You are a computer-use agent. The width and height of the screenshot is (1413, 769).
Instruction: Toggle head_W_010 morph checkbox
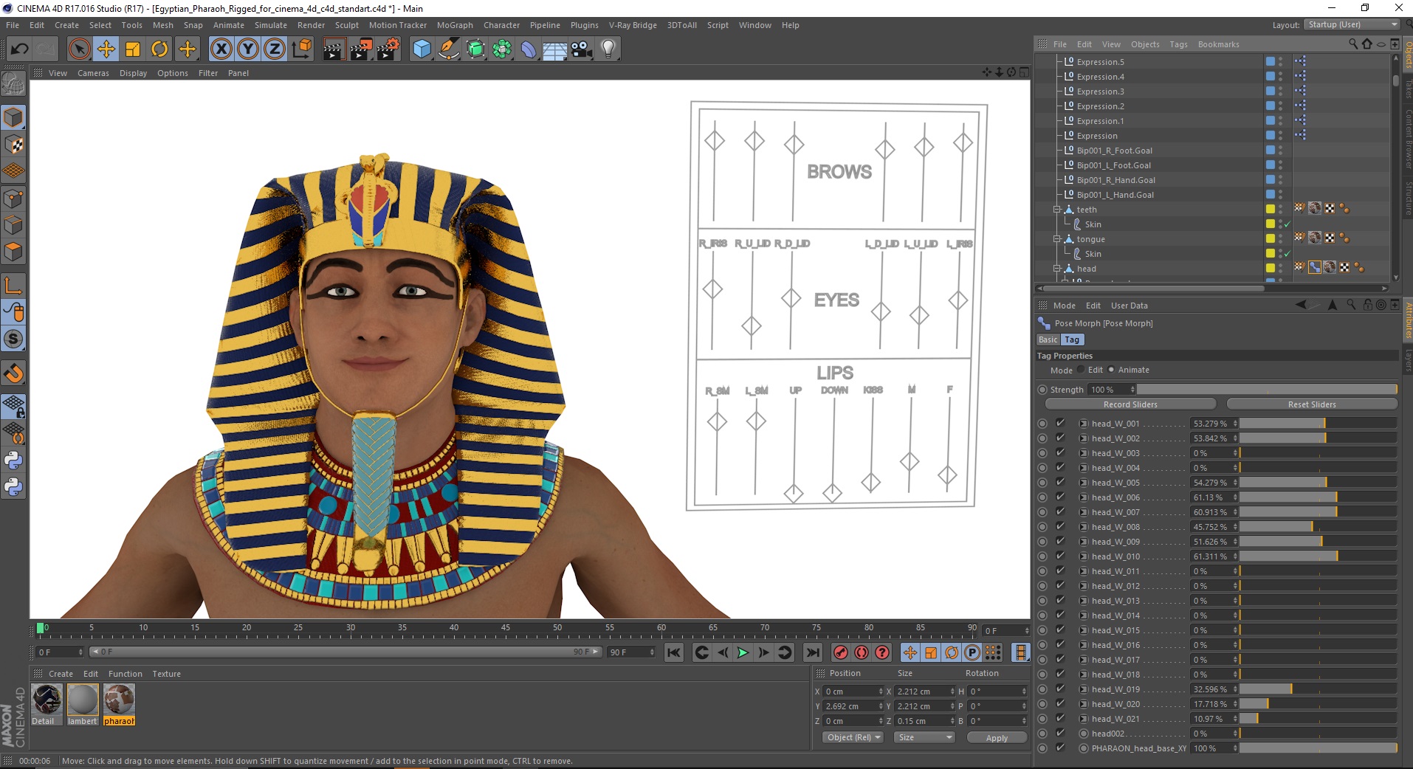click(x=1060, y=556)
